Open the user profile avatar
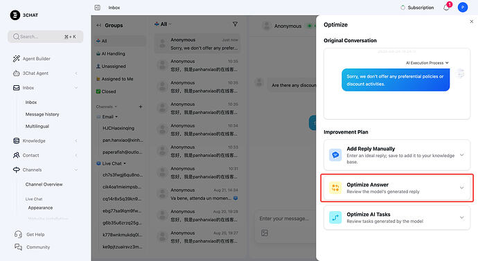 pos(463,8)
